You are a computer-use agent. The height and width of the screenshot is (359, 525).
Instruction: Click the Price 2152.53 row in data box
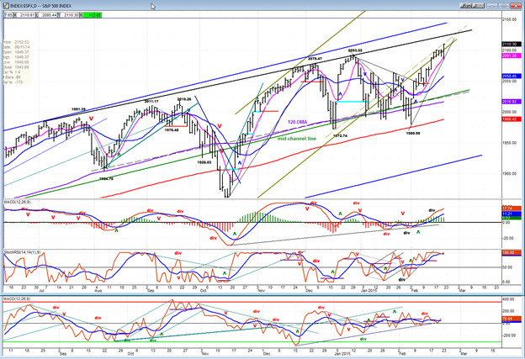17,42
